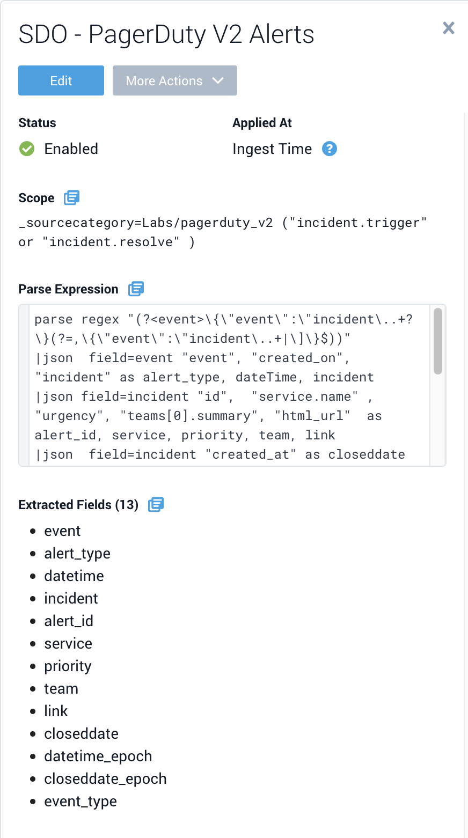
Task: Click the X to dismiss the panel
Action: [449, 28]
